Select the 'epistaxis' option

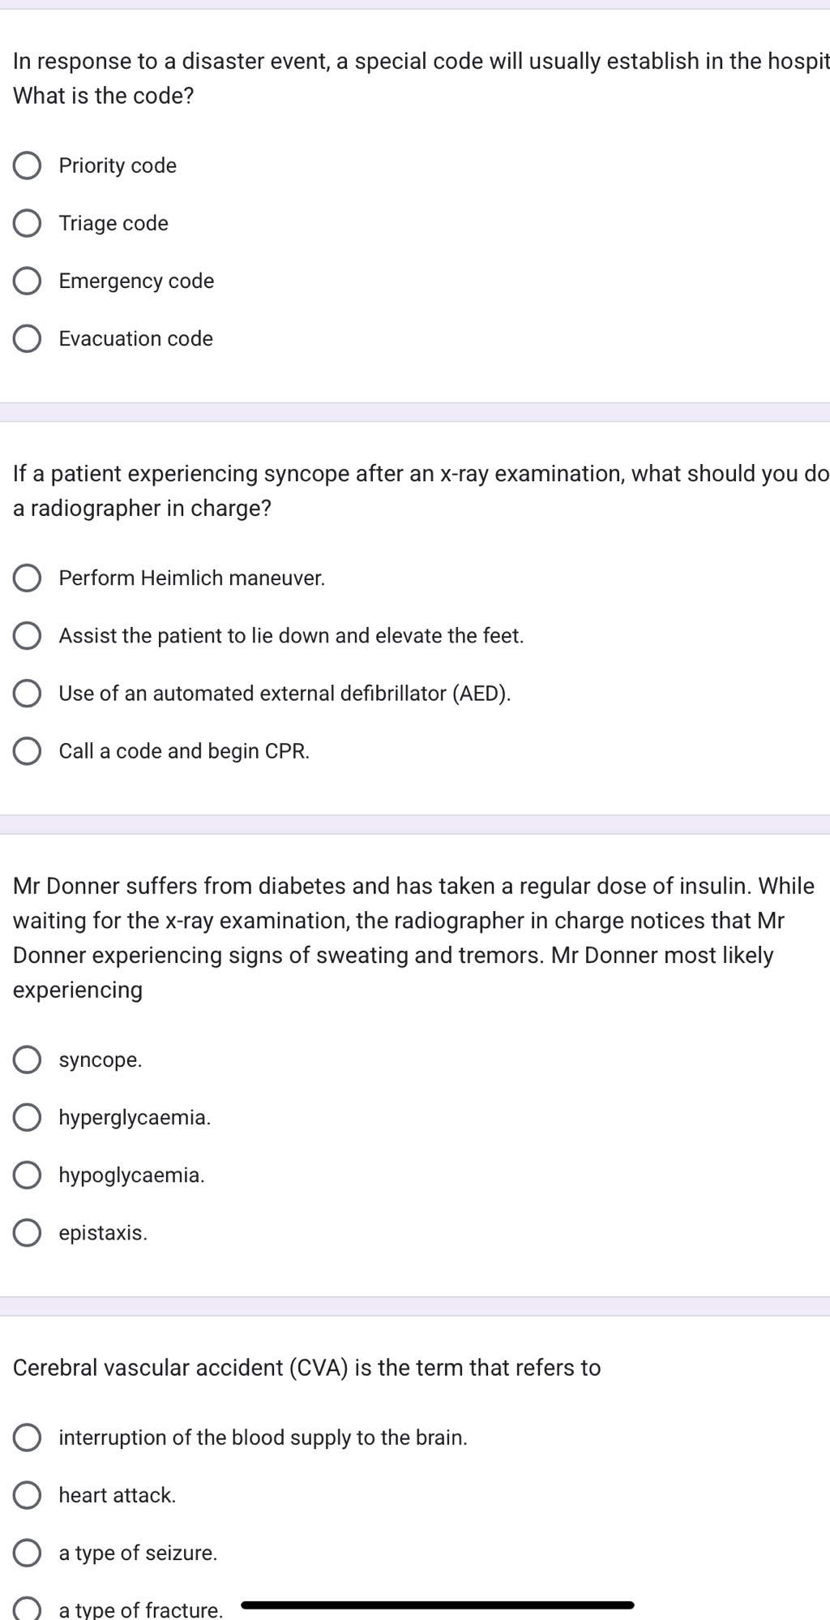(28, 1233)
